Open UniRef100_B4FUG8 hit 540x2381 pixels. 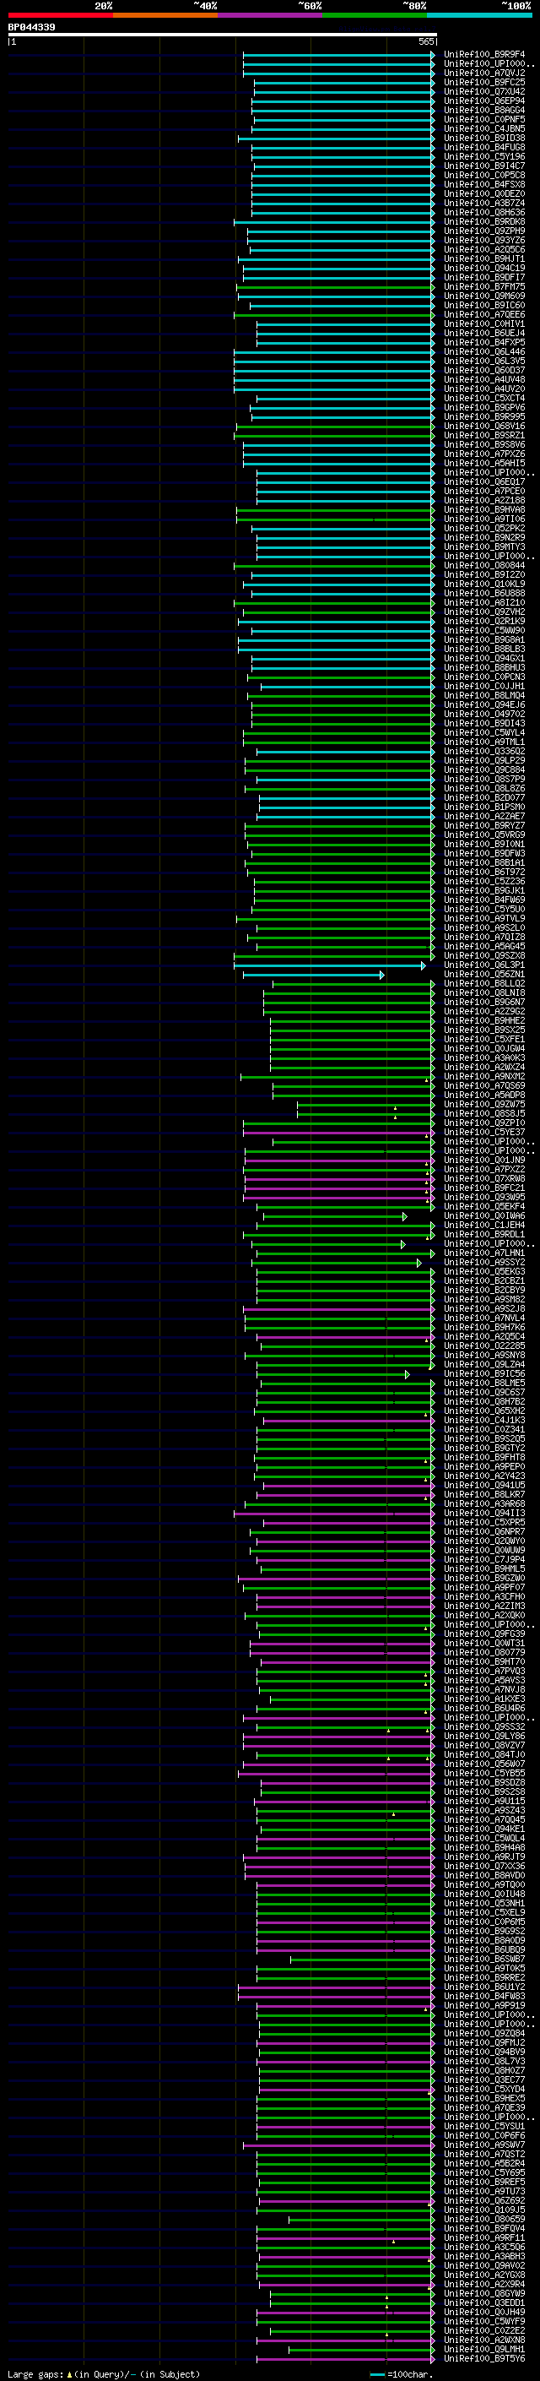pyautogui.click(x=484, y=147)
